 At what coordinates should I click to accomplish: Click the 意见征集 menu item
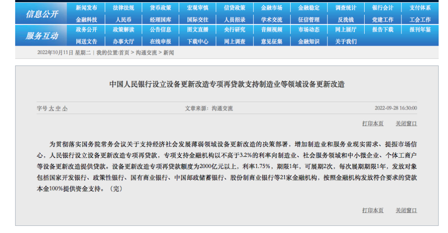[271, 42]
